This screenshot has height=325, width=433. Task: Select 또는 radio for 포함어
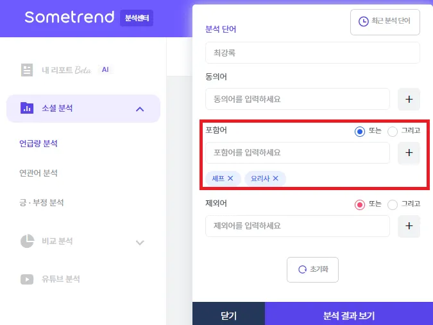[x=360, y=131]
